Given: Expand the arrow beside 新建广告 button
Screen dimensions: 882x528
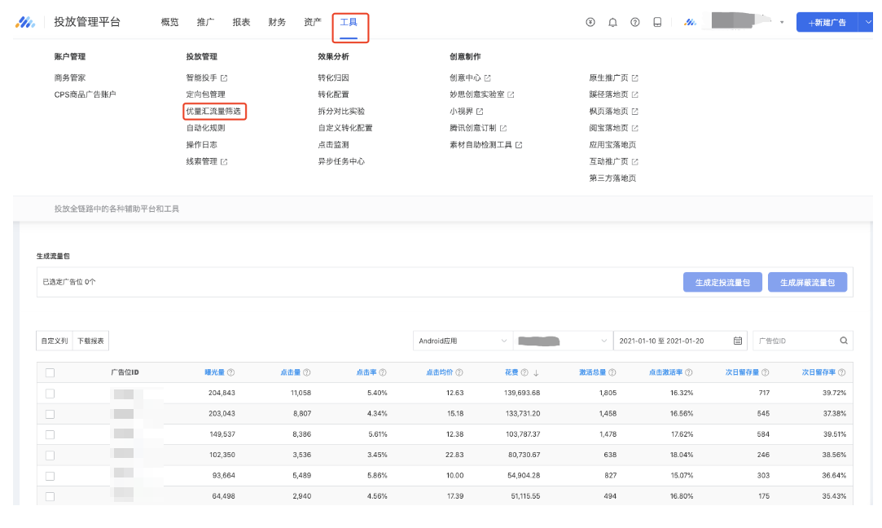Looking at the screenshot, I should pos(868,23).
